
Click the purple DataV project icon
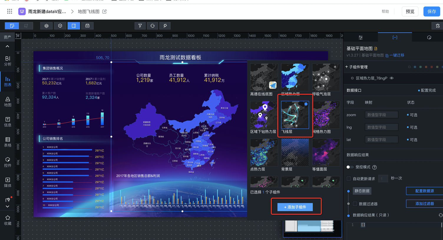(22, 11)
